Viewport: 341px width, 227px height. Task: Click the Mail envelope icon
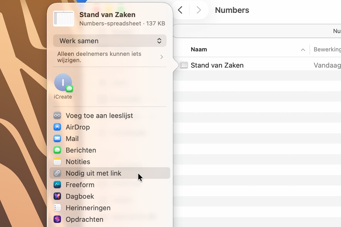coord(57,139)
